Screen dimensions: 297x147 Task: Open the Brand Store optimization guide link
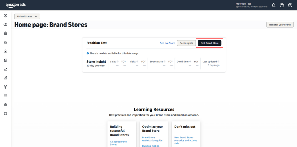152,139
